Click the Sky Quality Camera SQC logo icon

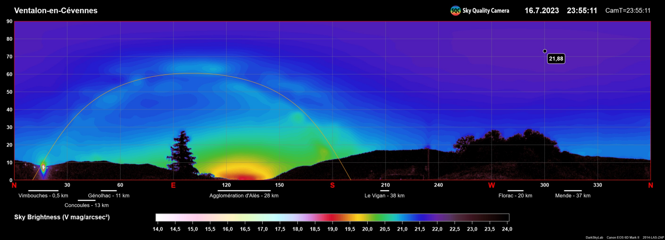[x=456, y=10]
